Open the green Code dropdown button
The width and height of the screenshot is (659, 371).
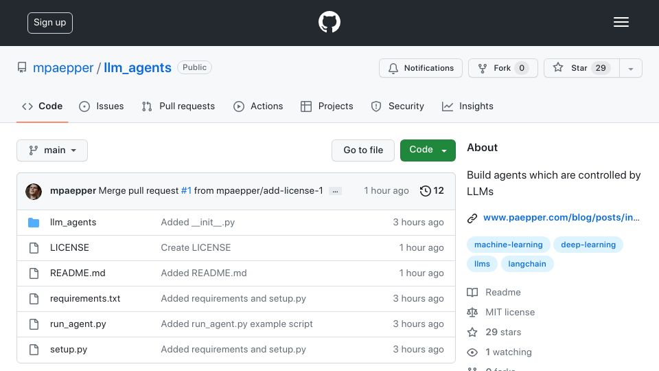pyautogui.click(x=428, y=150)
